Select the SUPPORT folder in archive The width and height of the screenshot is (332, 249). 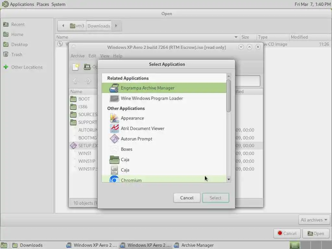pos(84,122)
